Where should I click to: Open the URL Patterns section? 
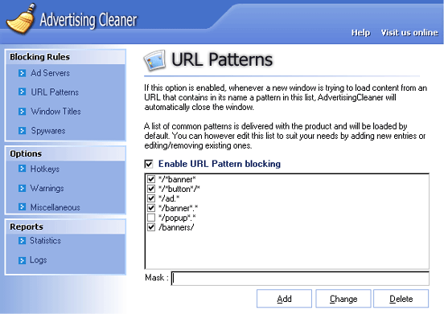[55, 92]
